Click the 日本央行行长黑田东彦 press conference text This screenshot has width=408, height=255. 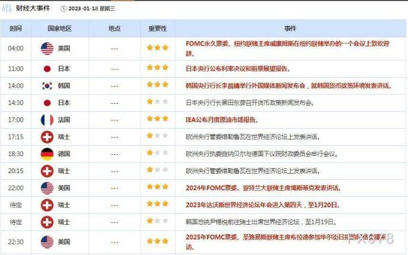coord(250,103)
